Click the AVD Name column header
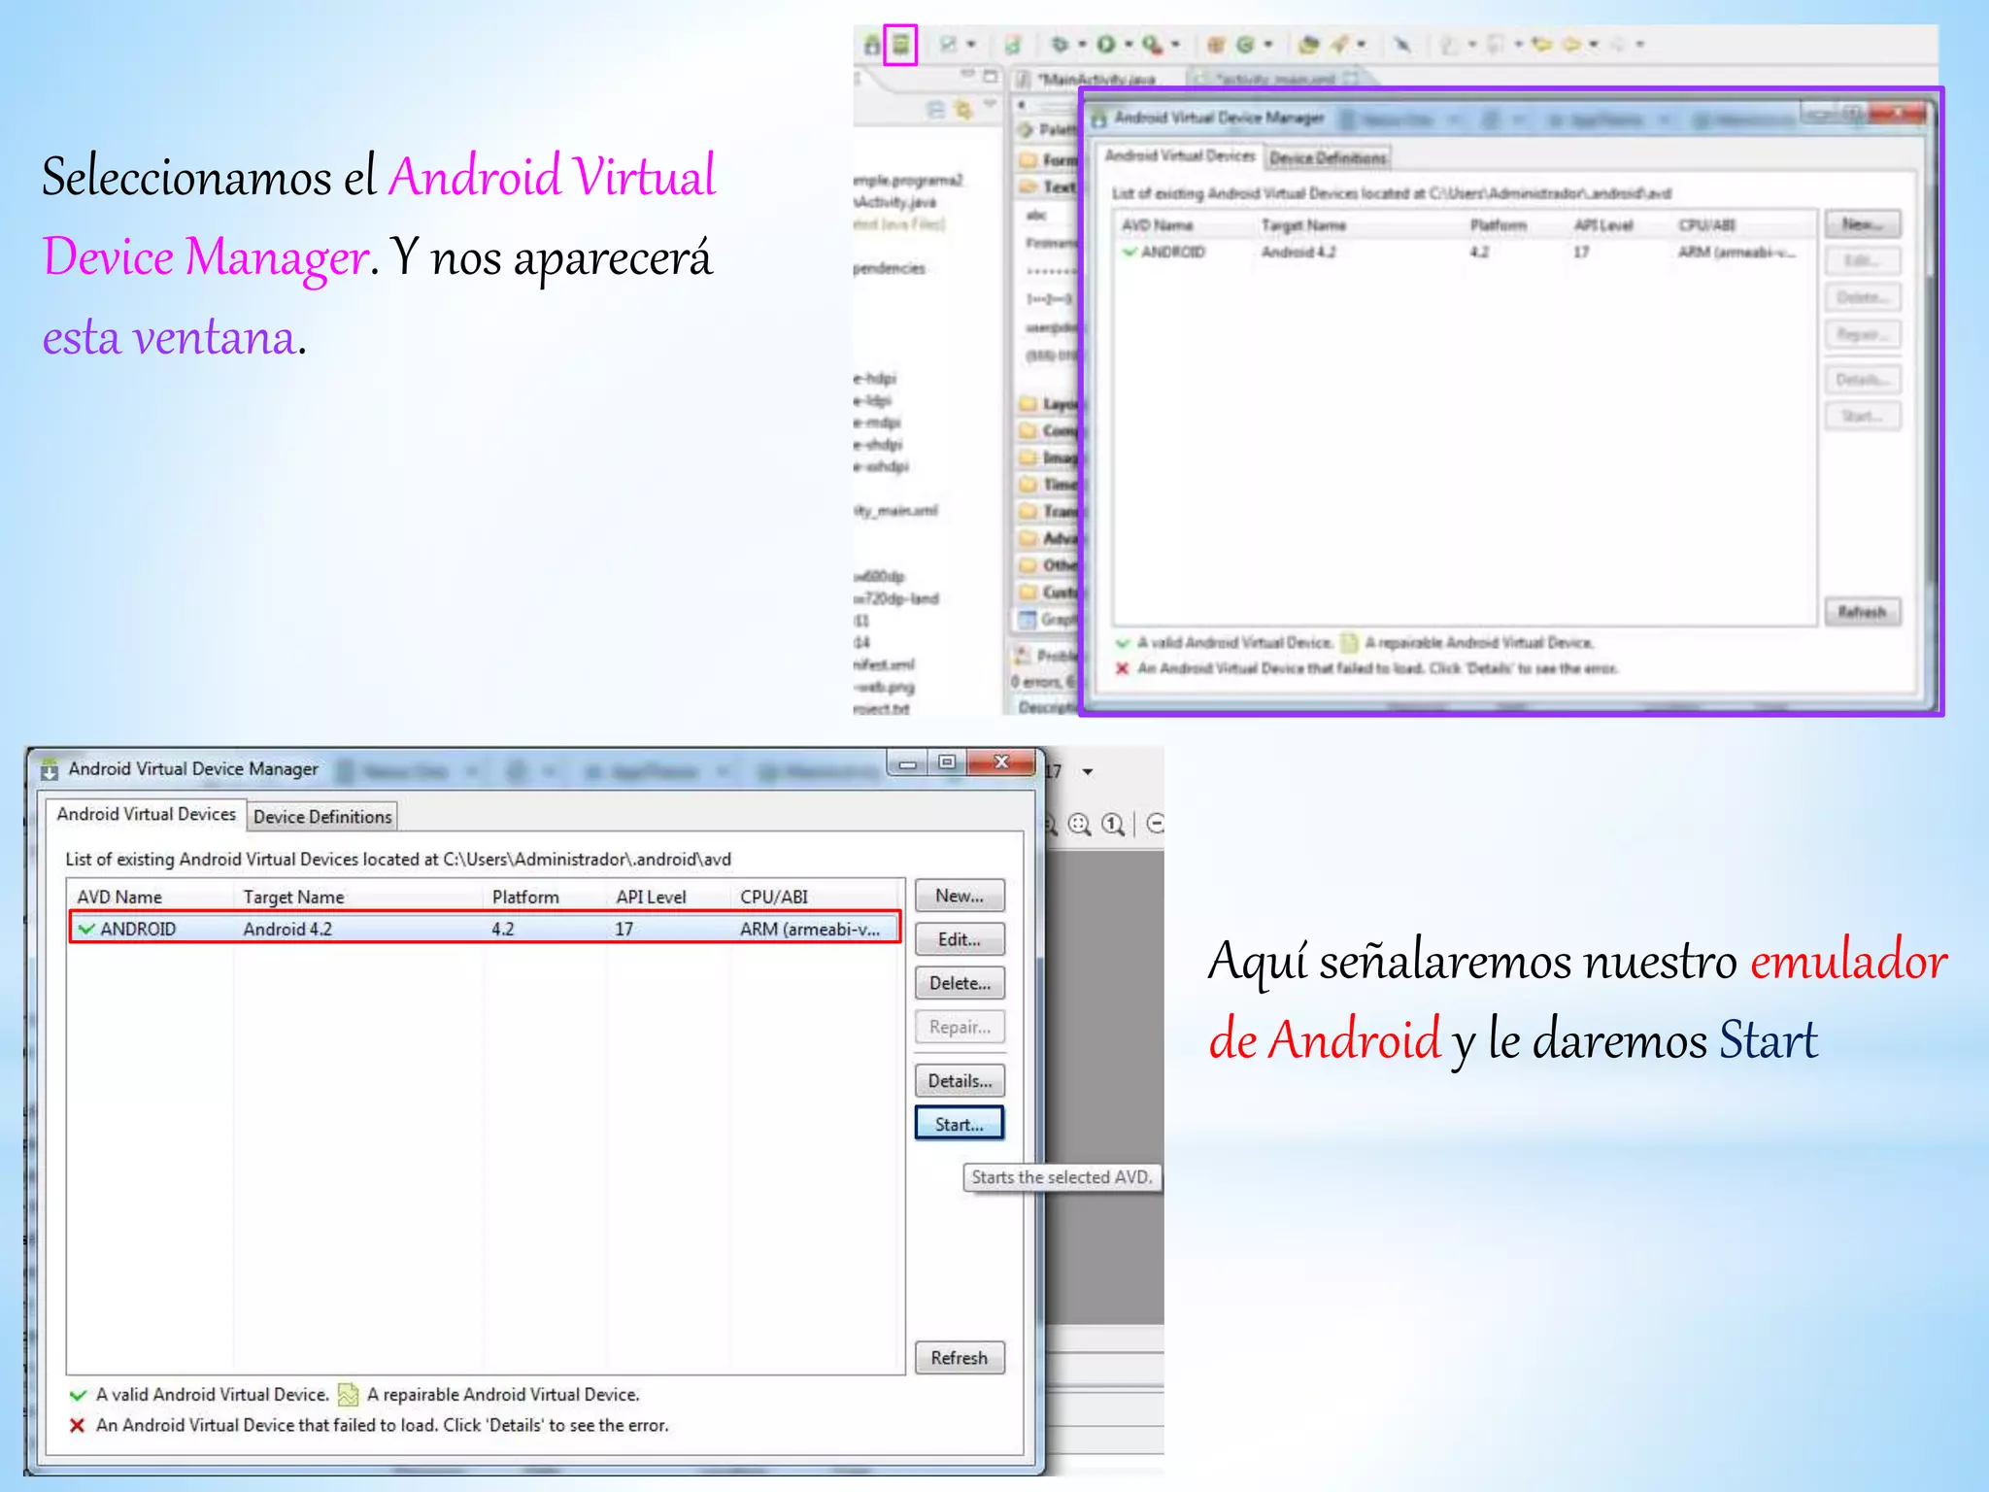The width and height of the screenshot is (1989, 1492). point(152,897)
